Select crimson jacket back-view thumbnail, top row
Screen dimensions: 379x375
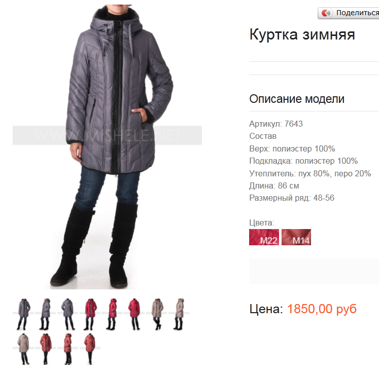point(134,314)
